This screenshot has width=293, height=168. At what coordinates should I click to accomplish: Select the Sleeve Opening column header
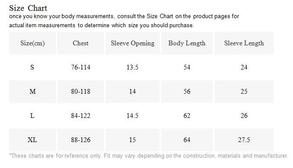tap(132, 43)
